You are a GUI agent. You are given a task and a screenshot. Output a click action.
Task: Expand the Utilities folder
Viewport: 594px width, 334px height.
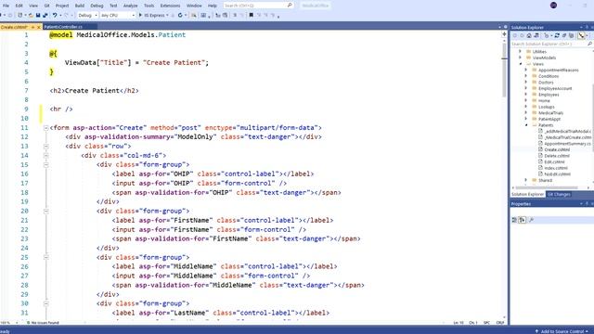click(x=520, y=52)
